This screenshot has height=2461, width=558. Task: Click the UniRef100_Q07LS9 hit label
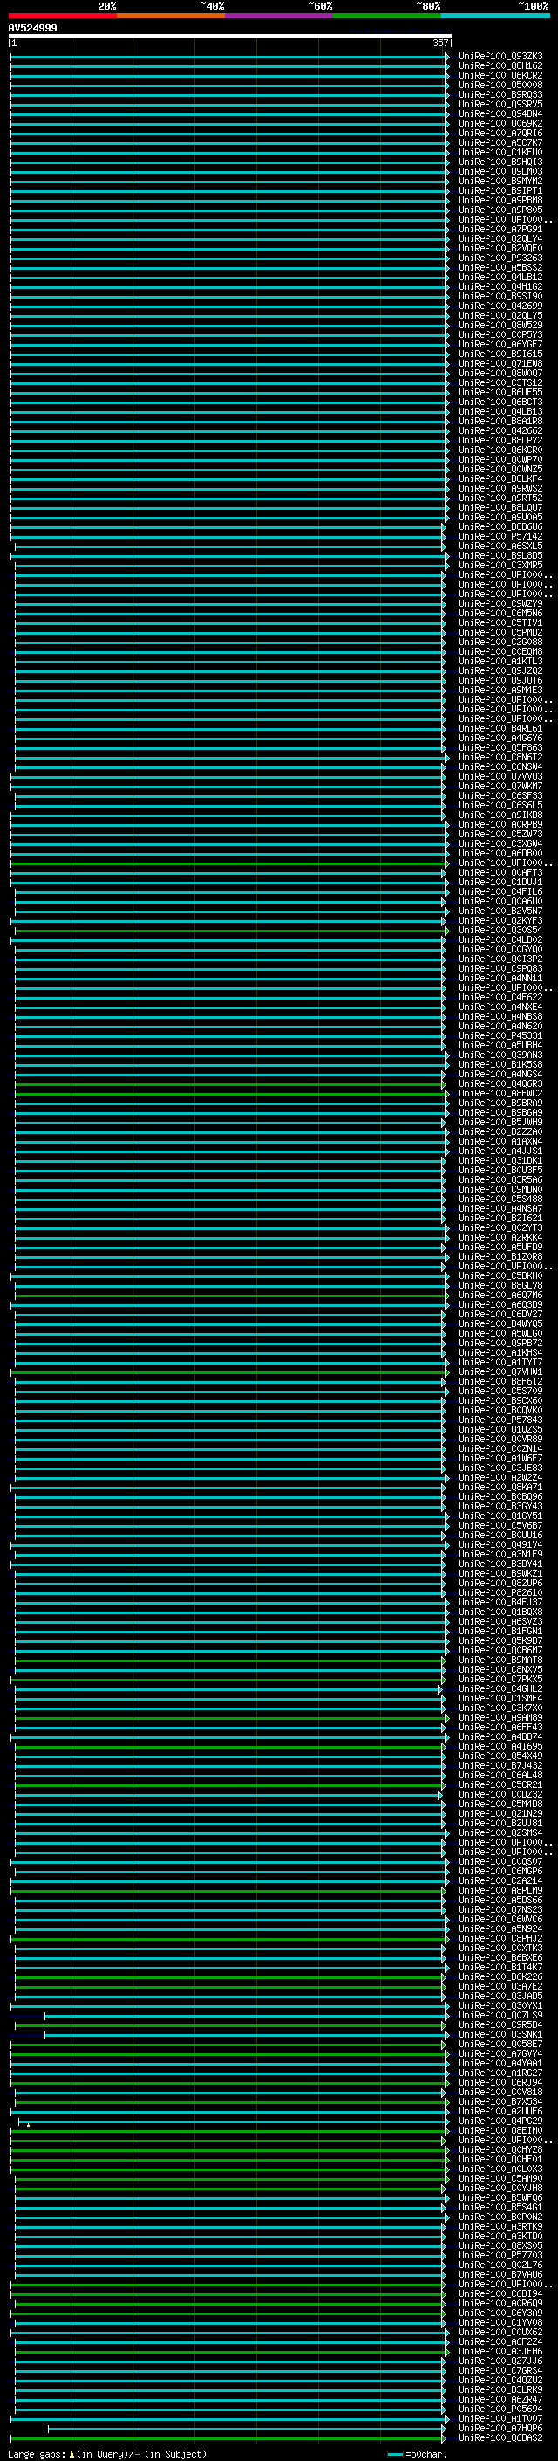(x=500, y=2016)
